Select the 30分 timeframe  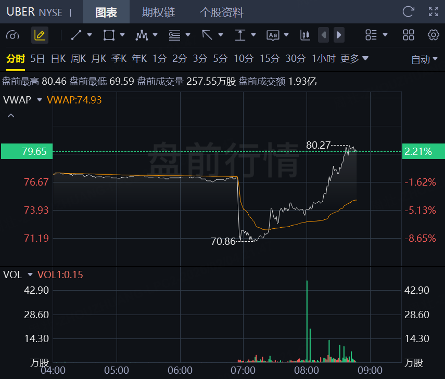point(296,59)
